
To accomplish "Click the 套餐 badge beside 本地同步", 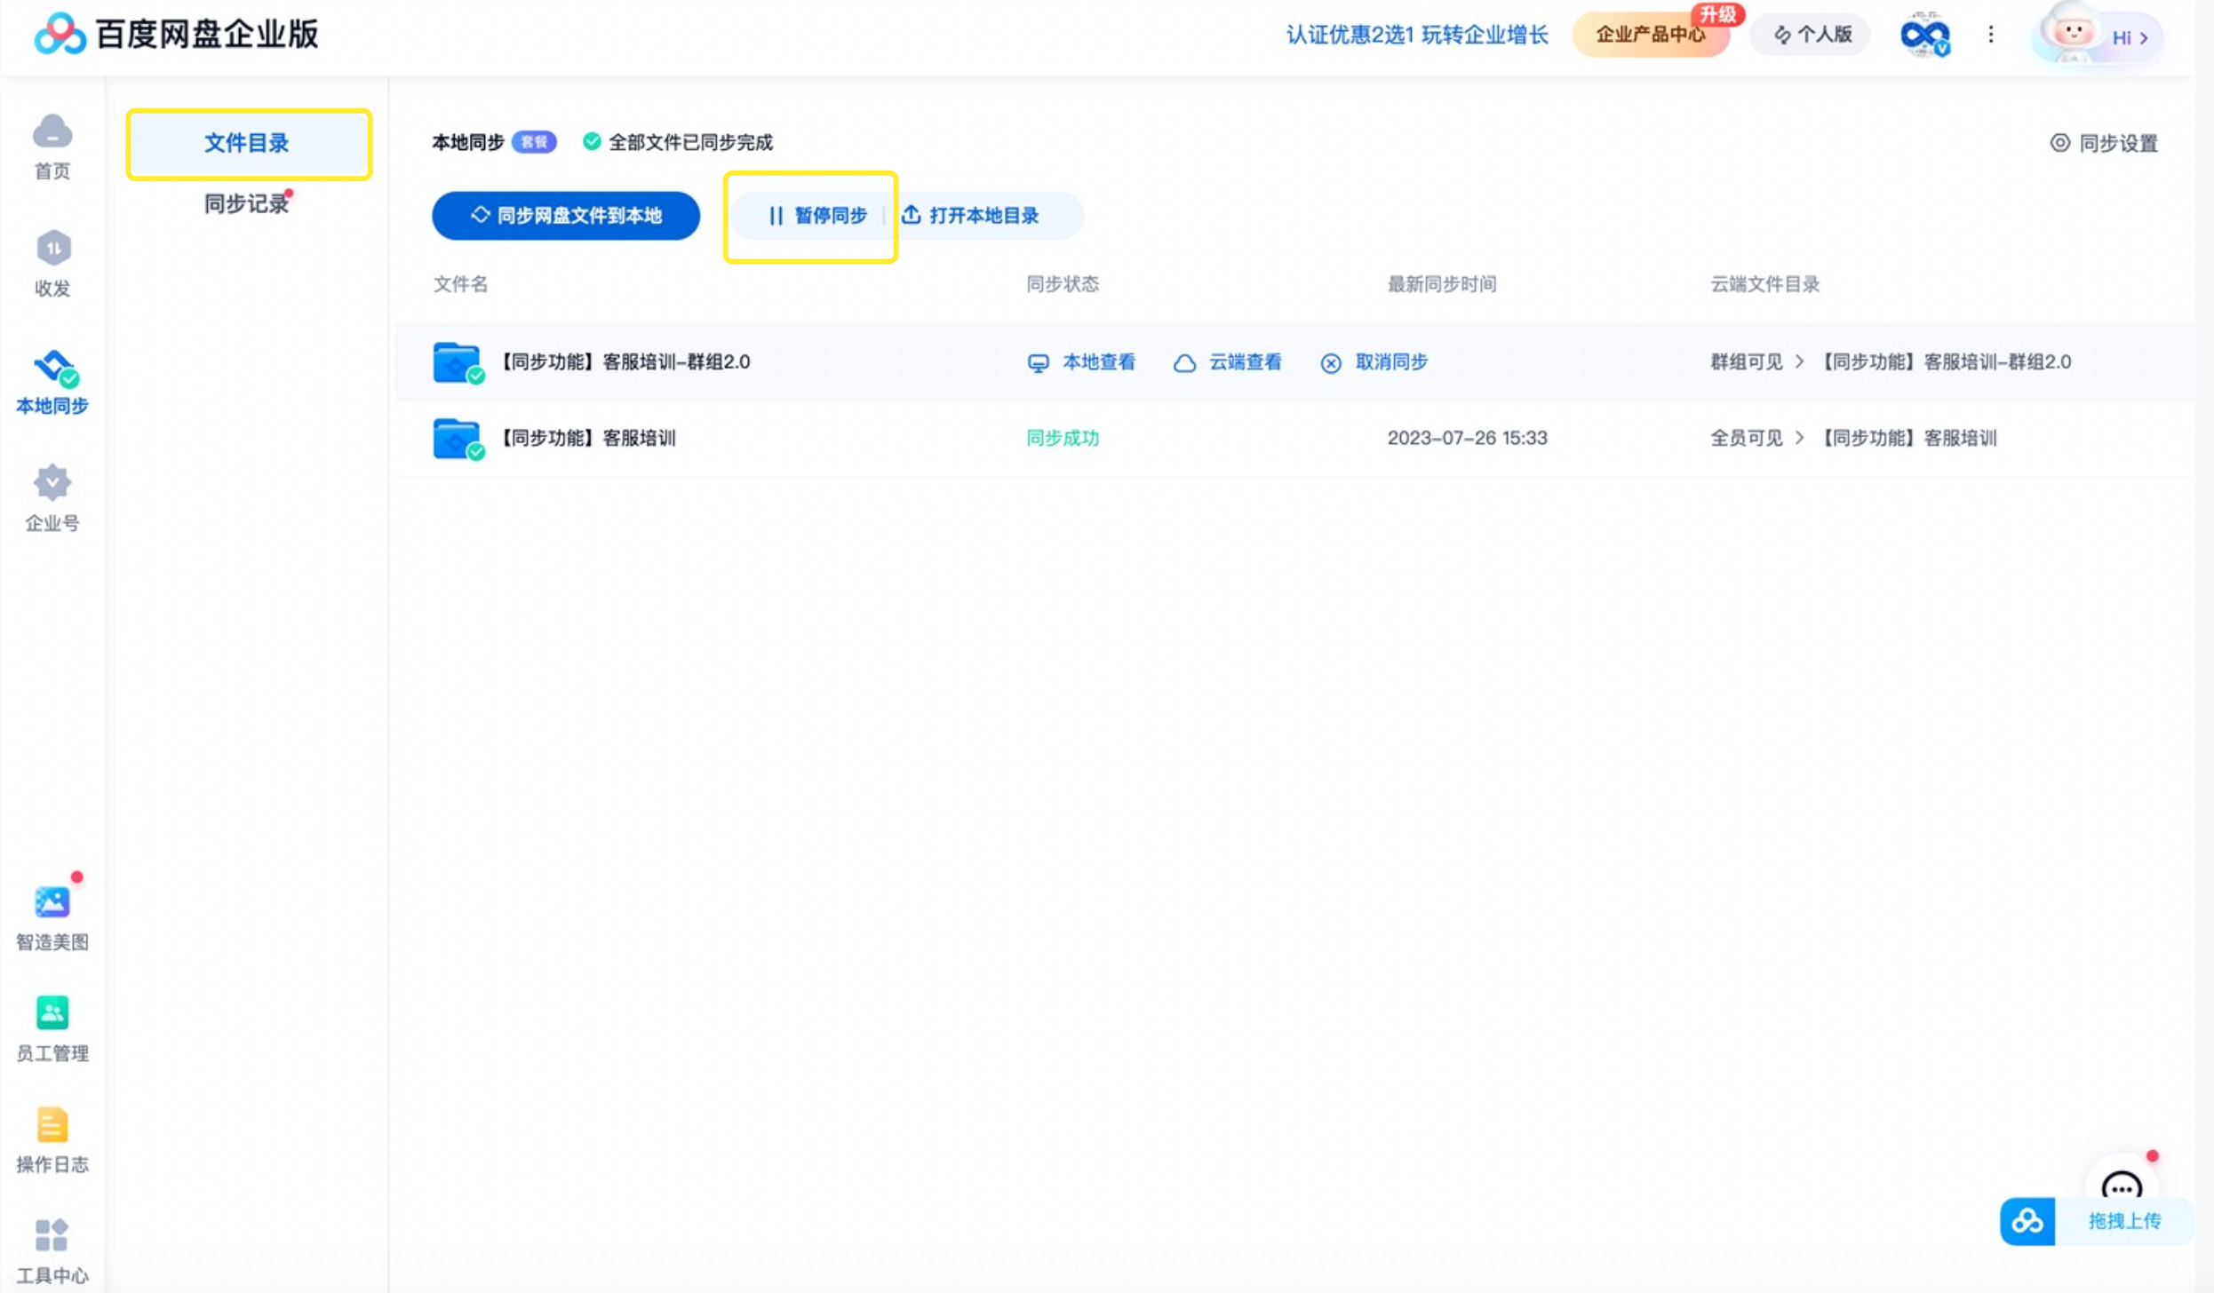I will pyautogui.click(x=534, y=142).
